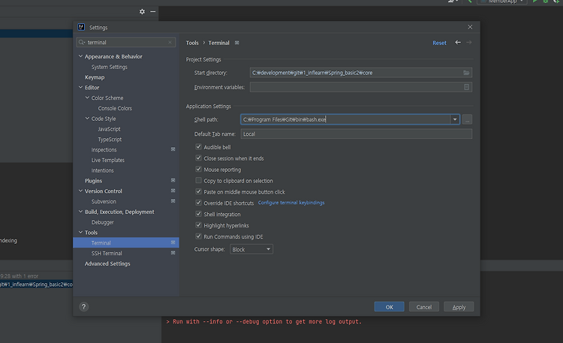Select Subversion tree item
Image resolution: width=563 pixels, height=343 pixels.
coord(104,201)
